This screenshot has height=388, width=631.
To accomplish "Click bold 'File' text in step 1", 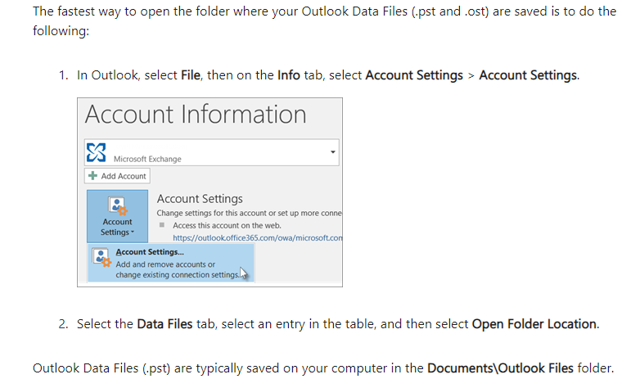I will (191, 75).
